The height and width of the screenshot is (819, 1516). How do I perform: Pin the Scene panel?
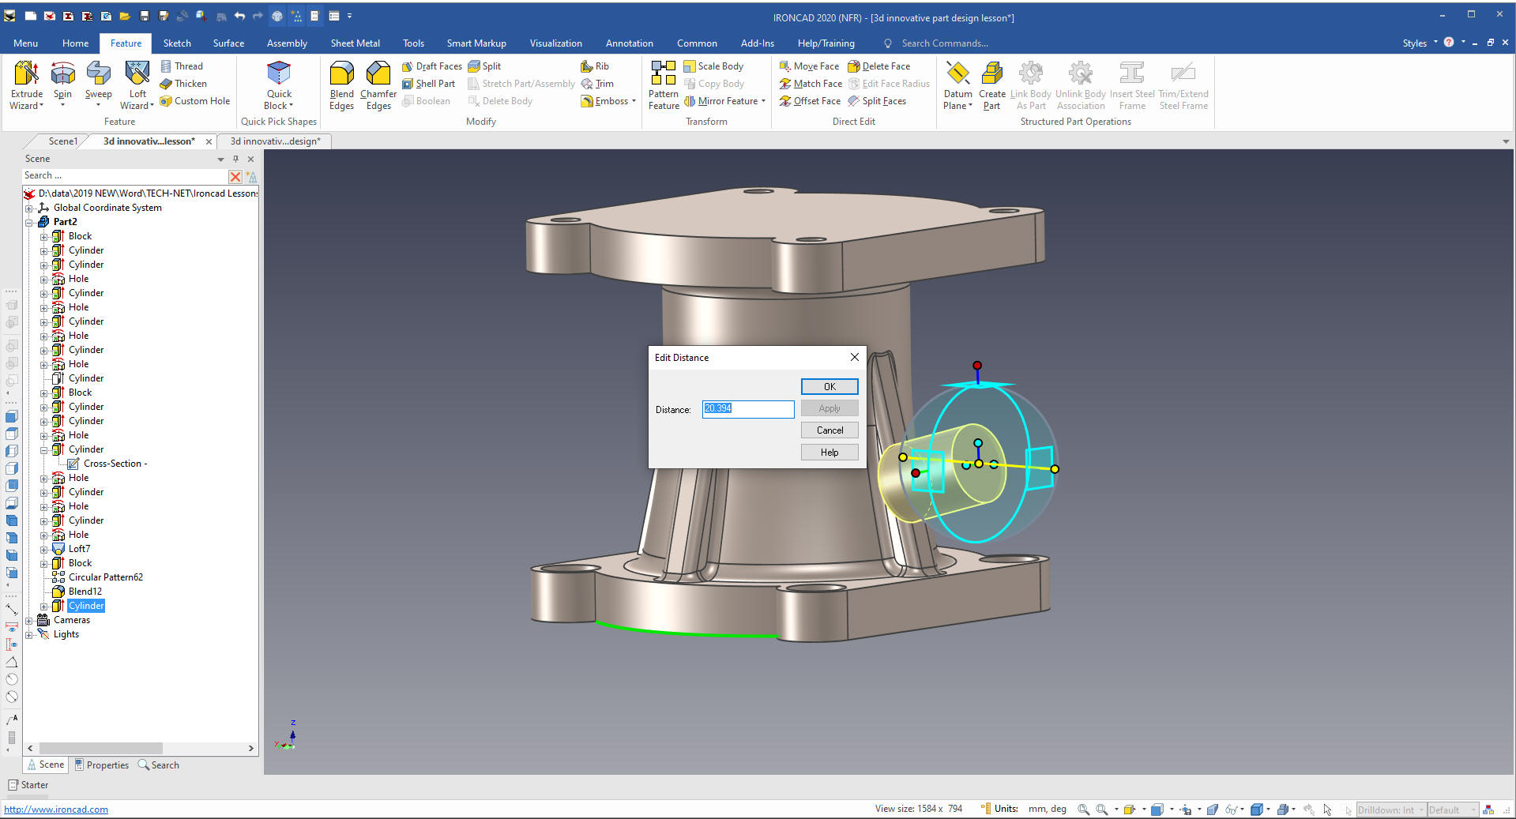coord(235,159)
